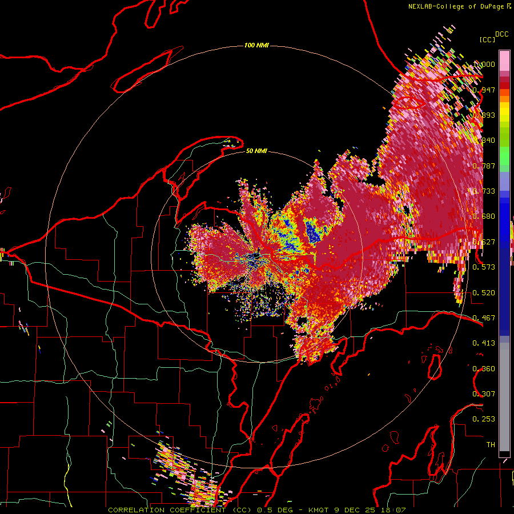Image resolution: width=514 pixels, height=514 pixels.
Task: Click the [CC] legend unit label
Action: point(487,39)
